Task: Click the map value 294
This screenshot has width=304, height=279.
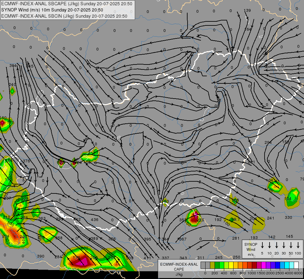Action: [268, 143]
